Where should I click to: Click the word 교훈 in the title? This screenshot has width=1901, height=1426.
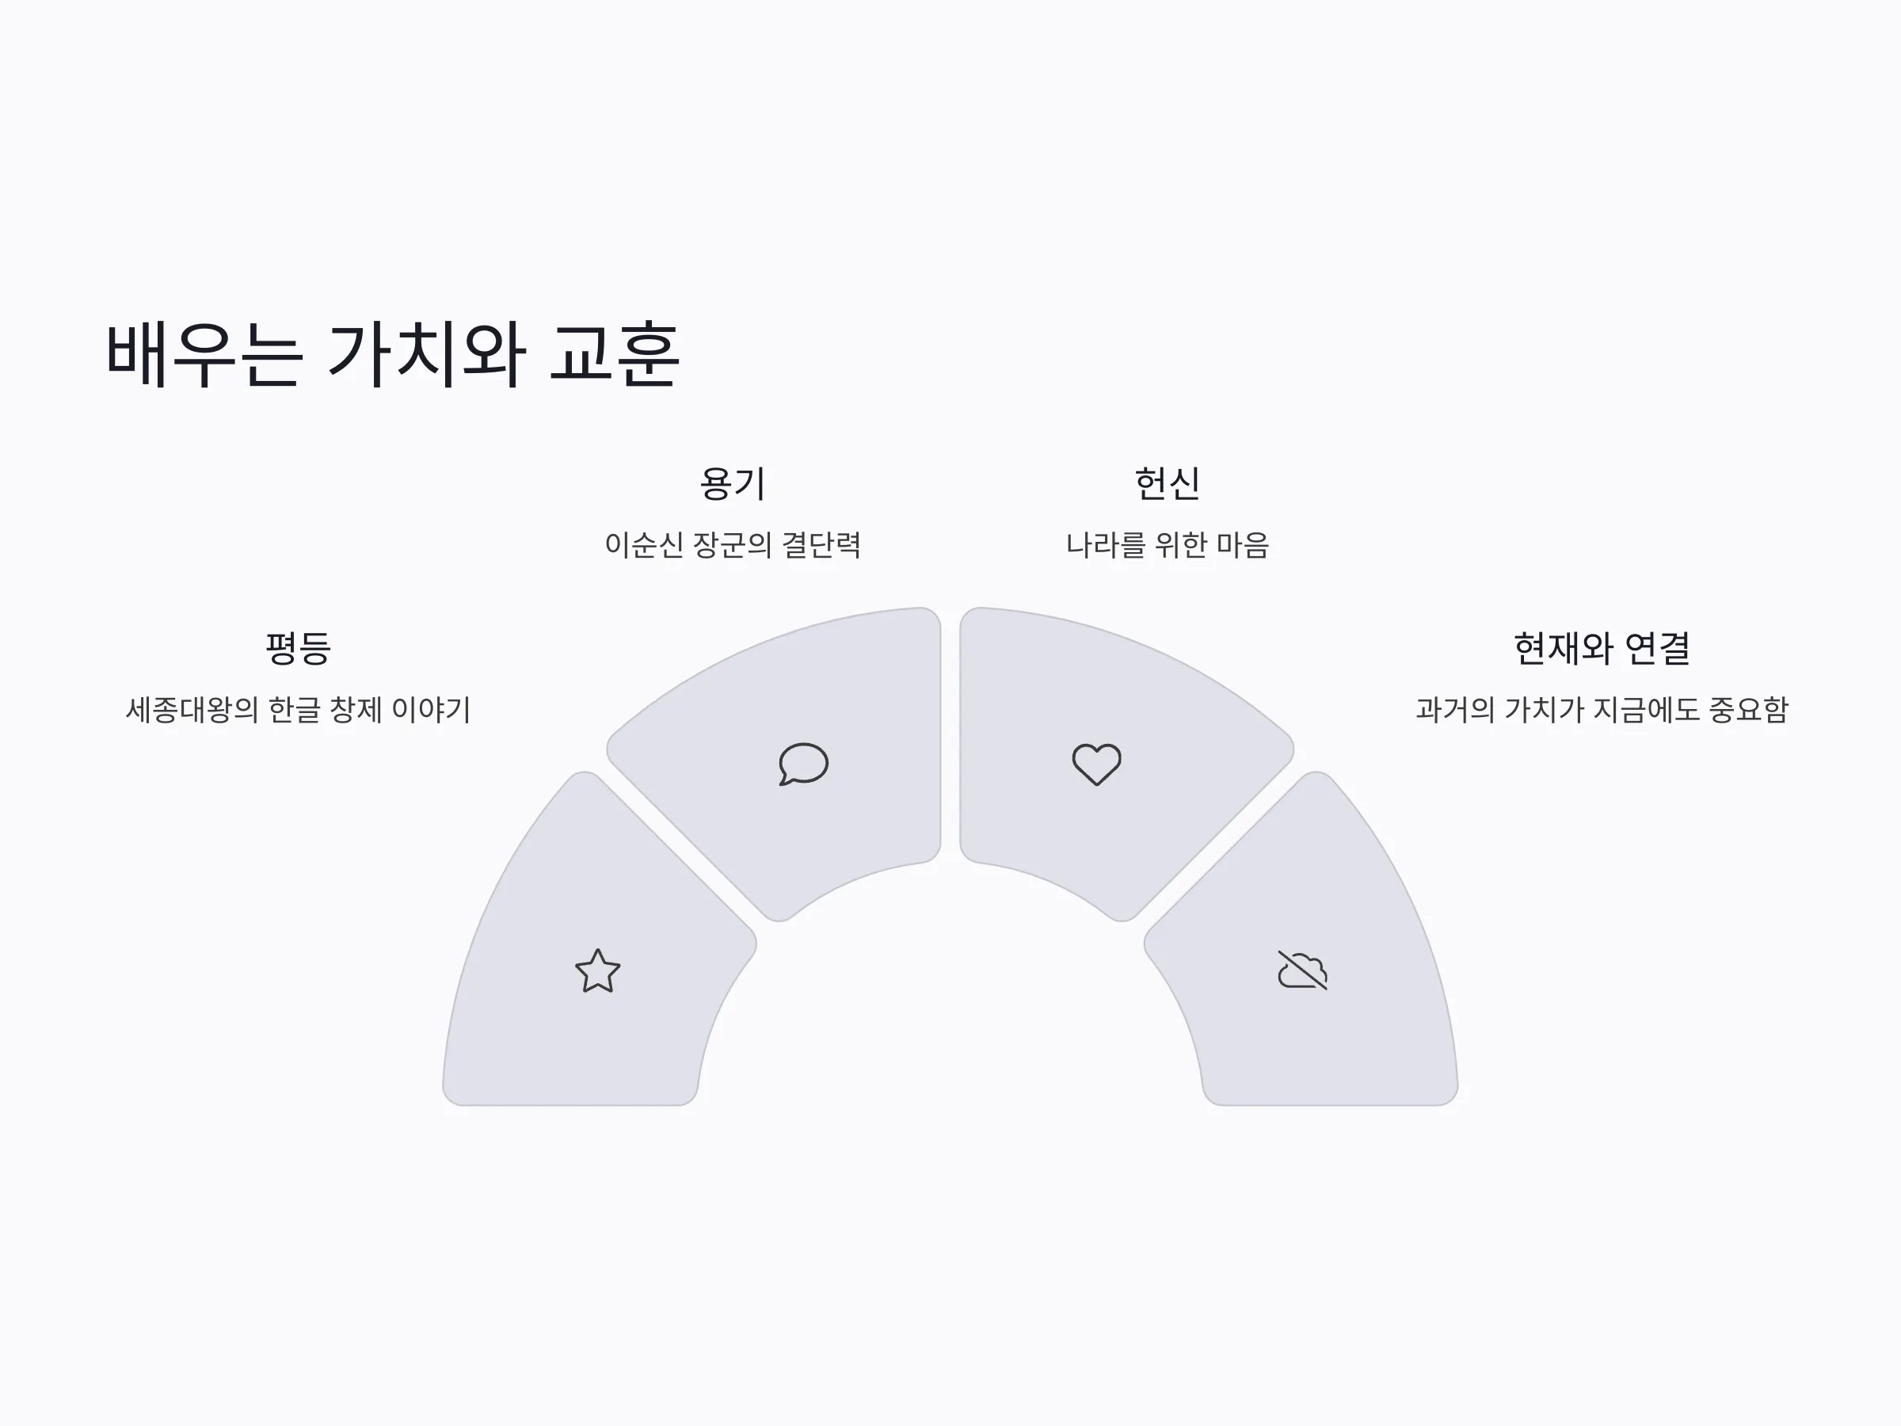pyautogui.click(x=615, y=353)
